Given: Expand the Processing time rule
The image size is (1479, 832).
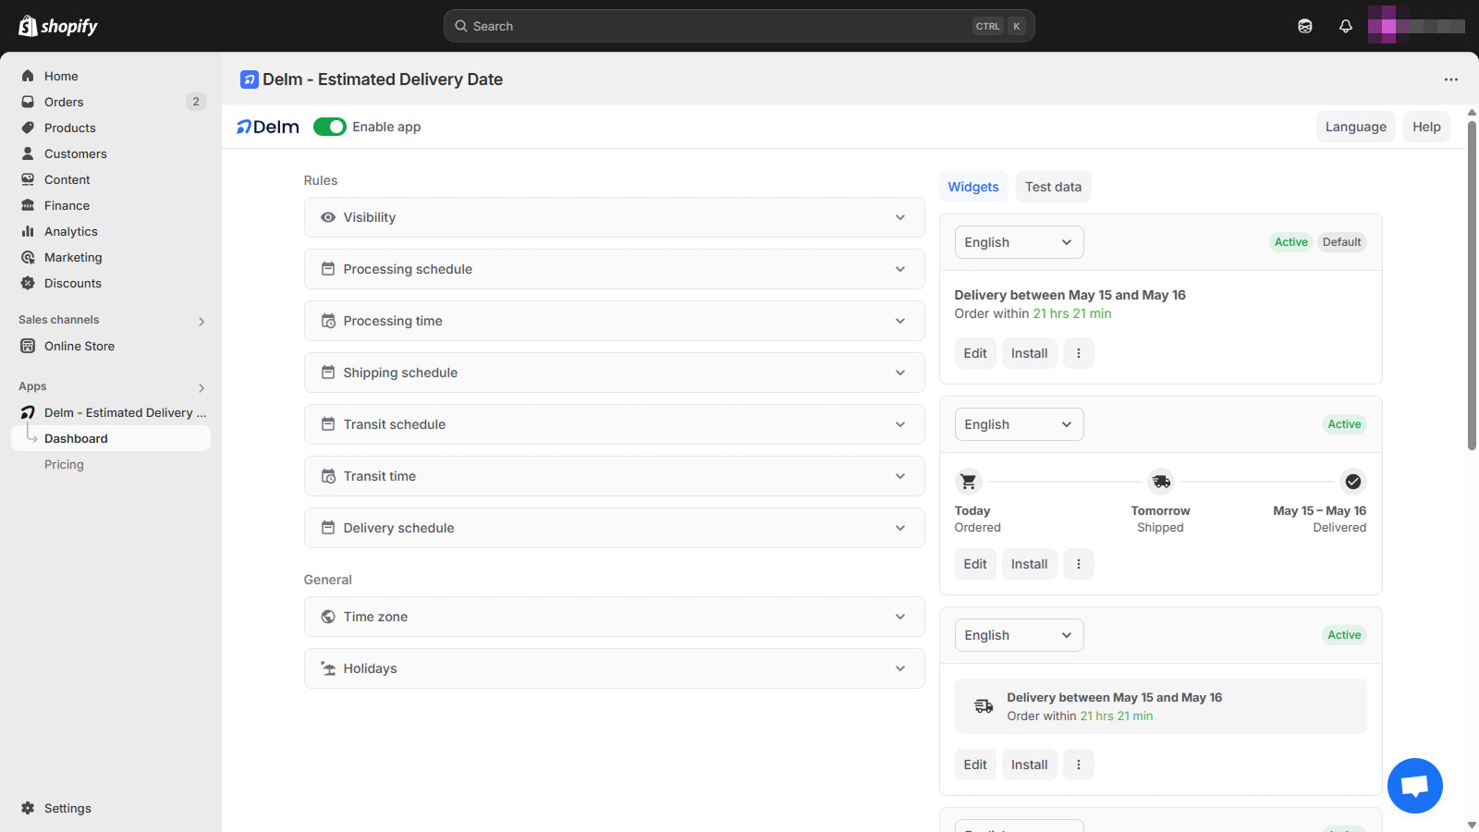Looking at the screenshot, I should pos(614,321).
